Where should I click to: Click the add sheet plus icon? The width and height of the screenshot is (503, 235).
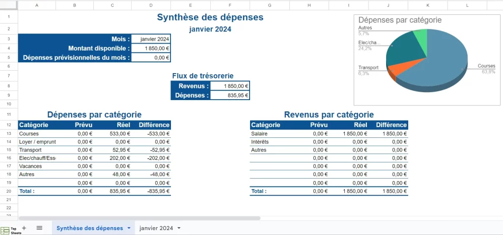coord(24,228)
